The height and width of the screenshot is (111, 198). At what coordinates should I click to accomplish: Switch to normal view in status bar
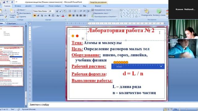point(166,109)
